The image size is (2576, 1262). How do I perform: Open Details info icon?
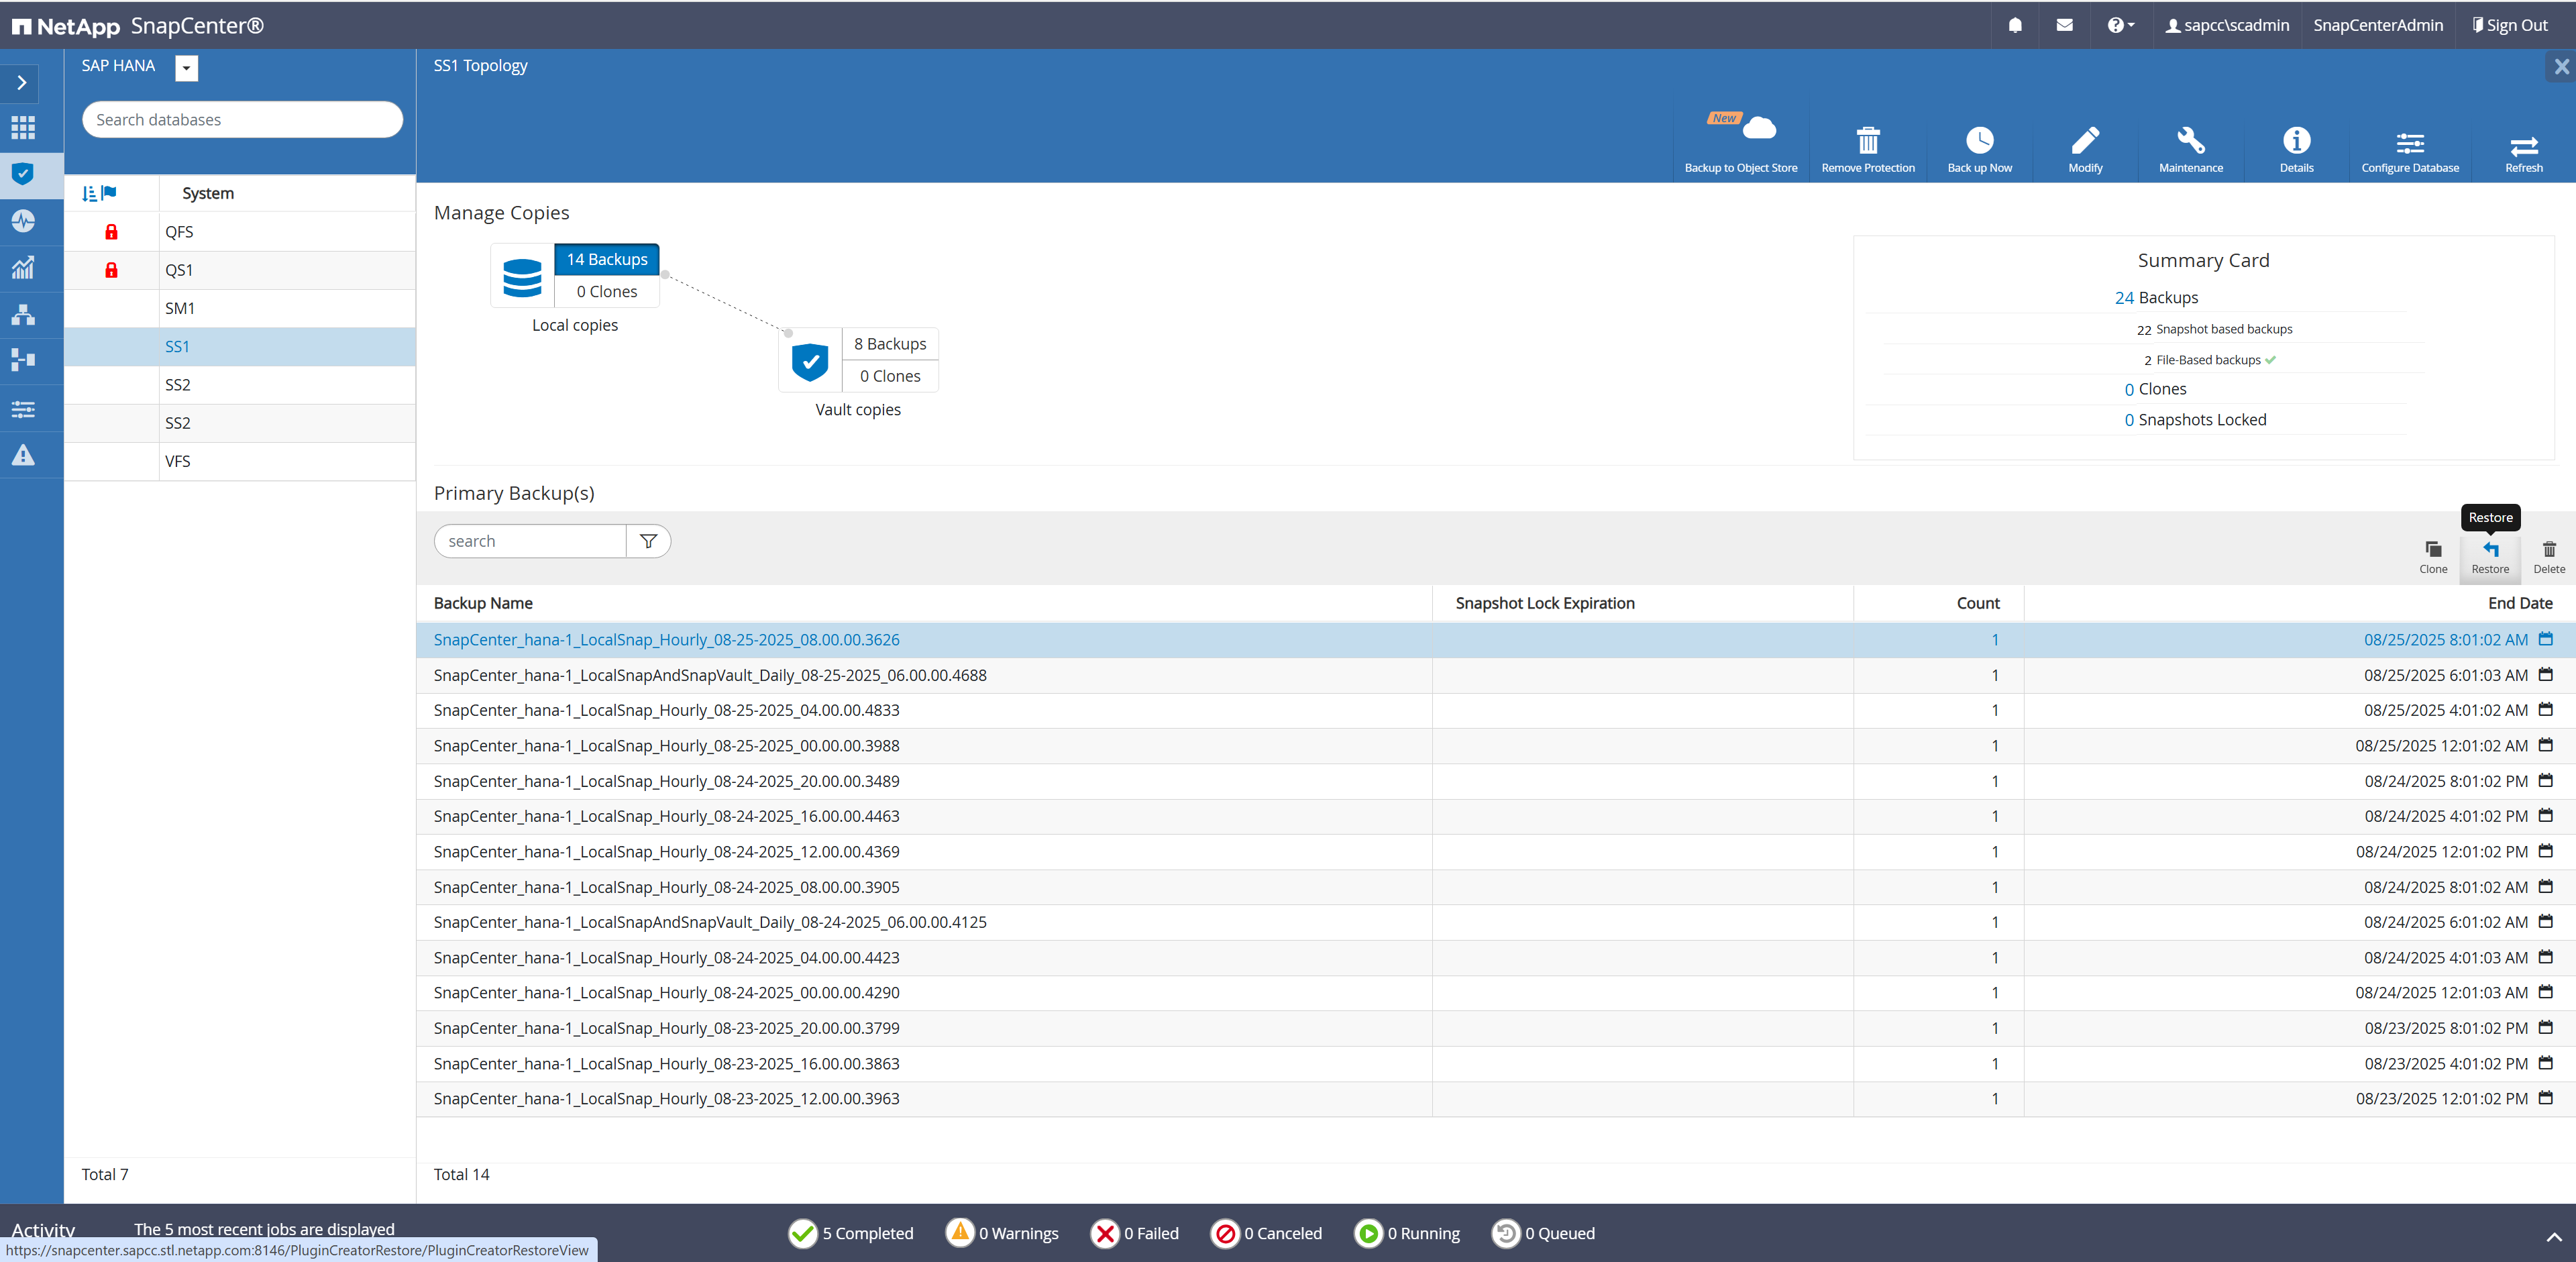click(2296, 141)
